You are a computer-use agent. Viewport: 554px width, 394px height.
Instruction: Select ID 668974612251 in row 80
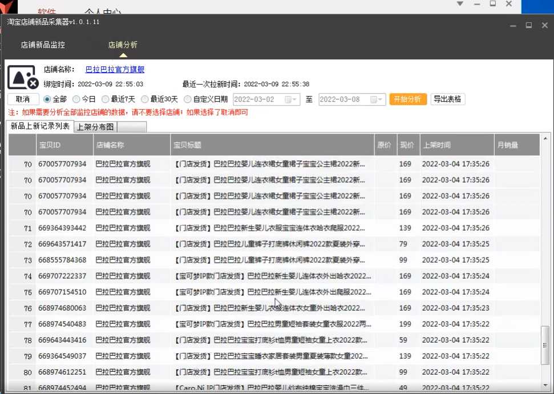pos(62,372)
